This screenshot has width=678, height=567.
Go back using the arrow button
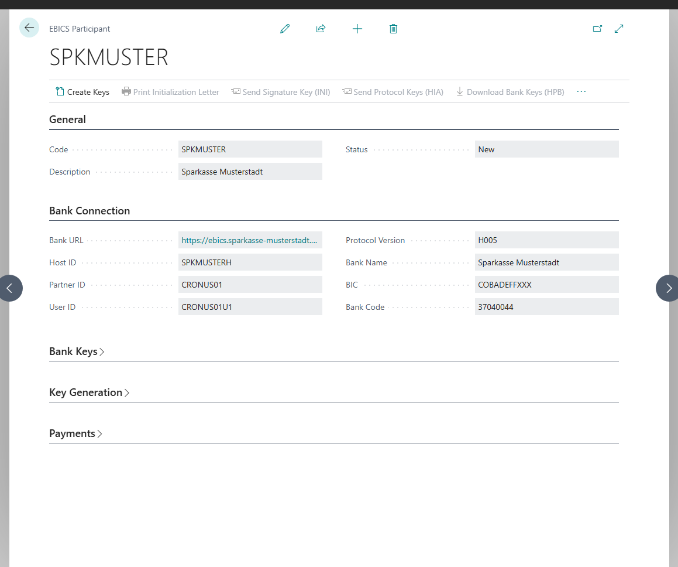[x=29, y=28]
